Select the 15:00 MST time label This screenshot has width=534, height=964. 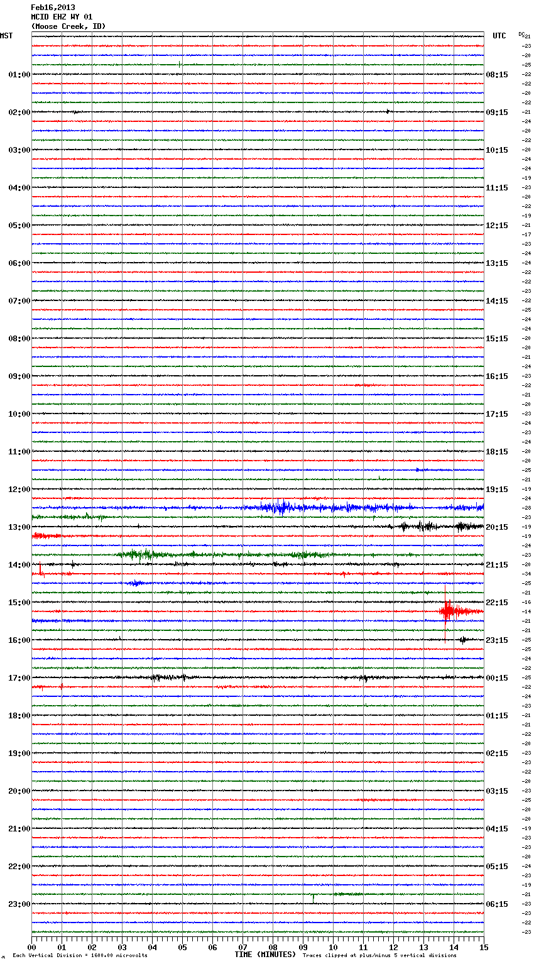click(19, 603)
